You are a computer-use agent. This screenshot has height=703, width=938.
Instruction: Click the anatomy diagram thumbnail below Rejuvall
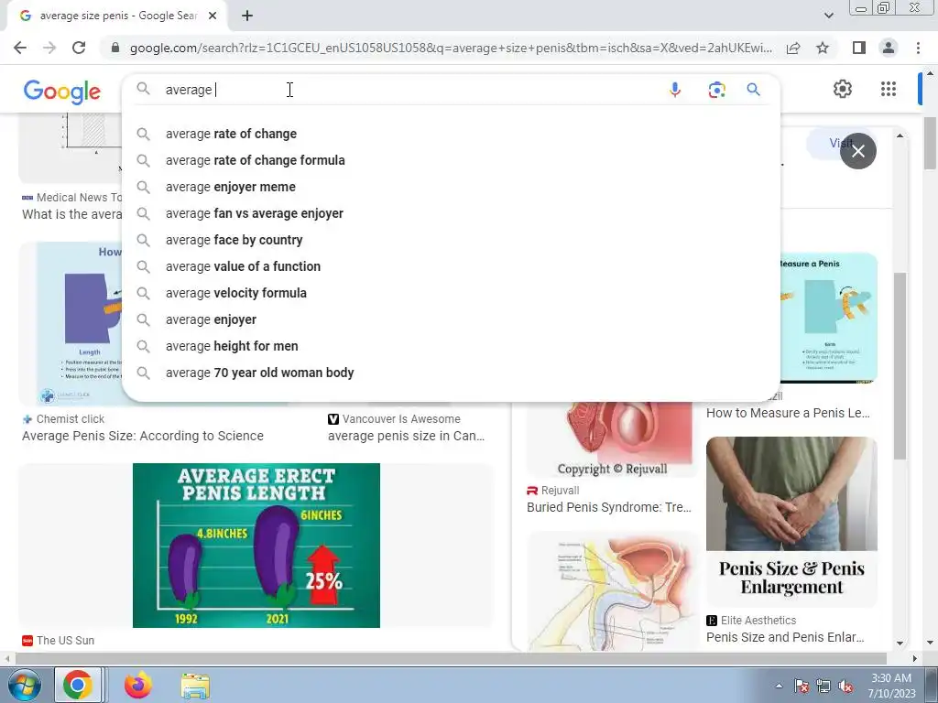click(x=612, y=590)
